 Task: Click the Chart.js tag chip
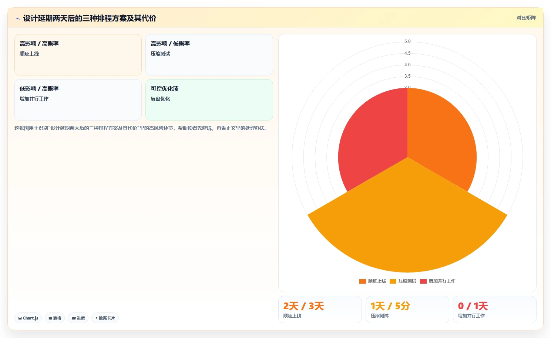click(x=28, y=318)
